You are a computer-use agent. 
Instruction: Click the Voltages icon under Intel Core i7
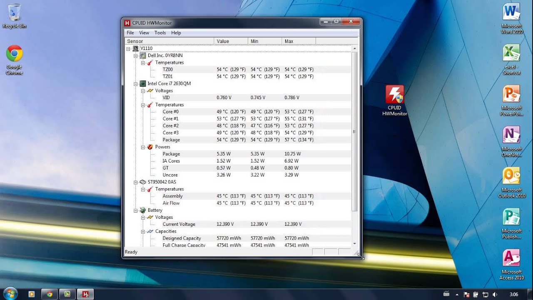coord(150,90)
